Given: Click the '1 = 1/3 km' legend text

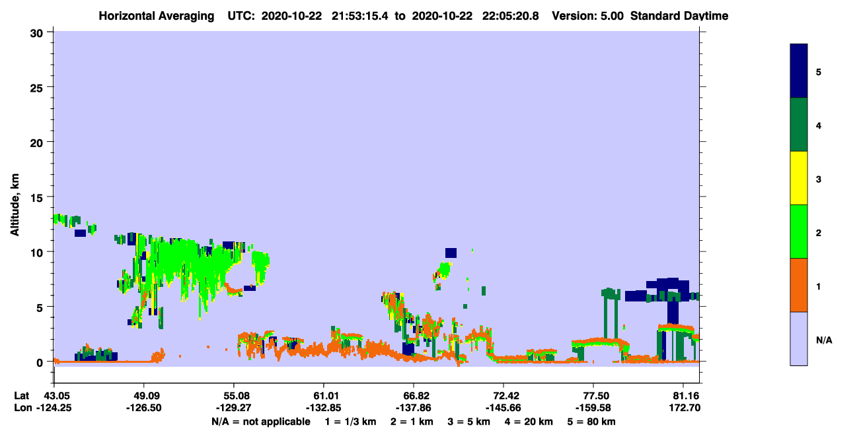Looking at the screenshot, I should (350, 422).
